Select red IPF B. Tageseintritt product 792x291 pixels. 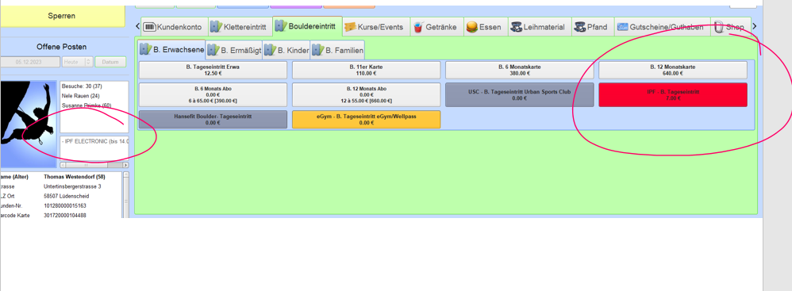673,95
